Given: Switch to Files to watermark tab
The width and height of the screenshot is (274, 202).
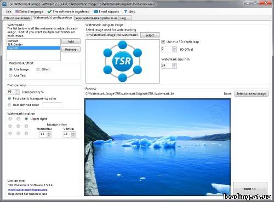Looking at the screenshot, I should pyautogui.click(x=17, y=18).
